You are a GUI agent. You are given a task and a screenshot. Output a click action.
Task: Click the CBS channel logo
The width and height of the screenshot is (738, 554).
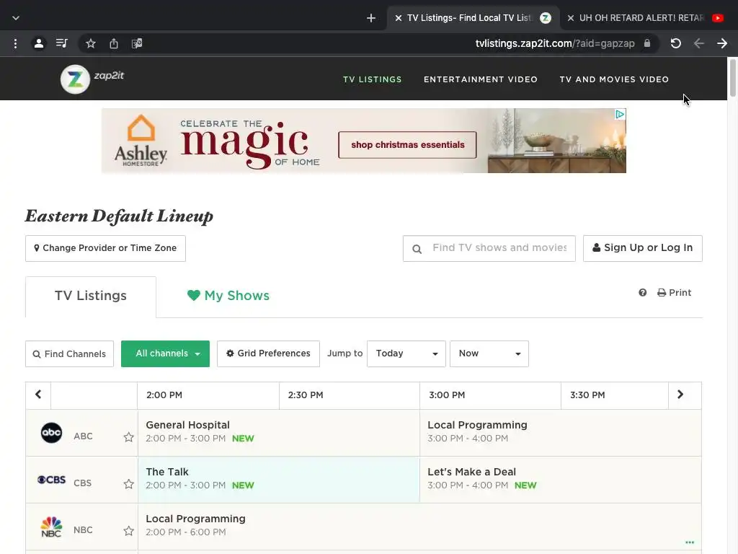pyautogui.click(x=51, y=480)
